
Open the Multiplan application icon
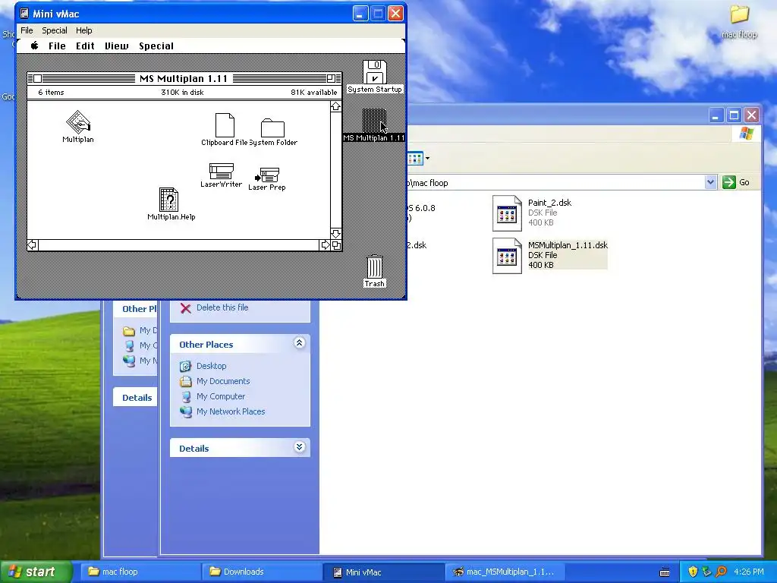(78, 122)
